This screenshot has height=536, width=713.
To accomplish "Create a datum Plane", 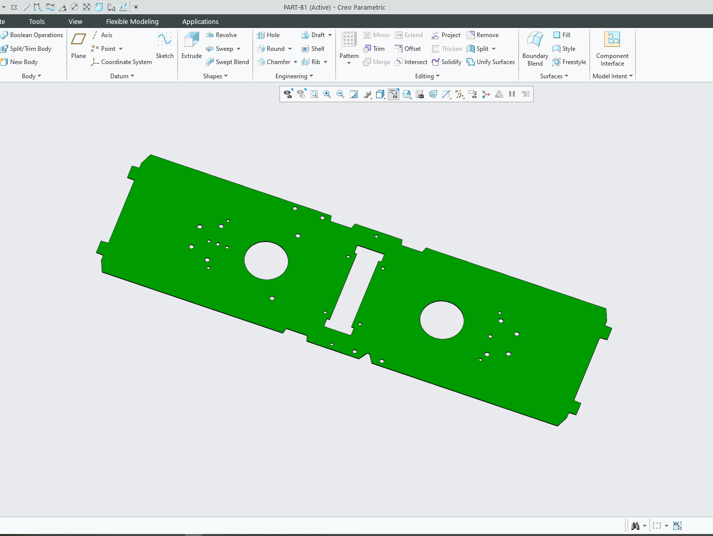I will [78, 40].
